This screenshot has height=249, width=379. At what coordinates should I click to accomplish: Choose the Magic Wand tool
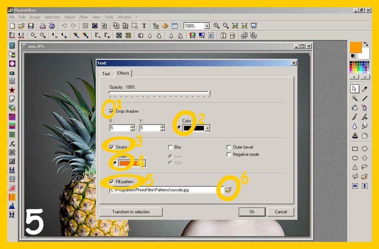pos(355,98)
